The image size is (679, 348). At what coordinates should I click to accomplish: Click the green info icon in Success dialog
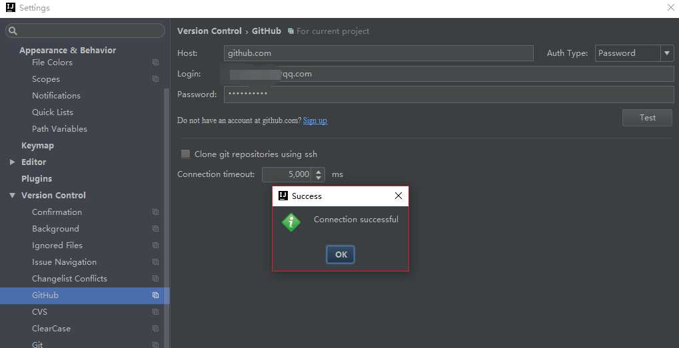(x=291, y=223)
